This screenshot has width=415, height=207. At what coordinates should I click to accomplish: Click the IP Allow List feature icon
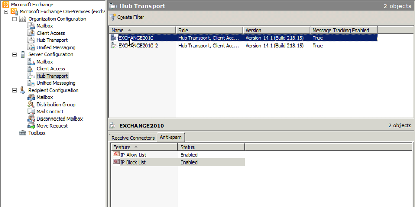click(116, 154)
